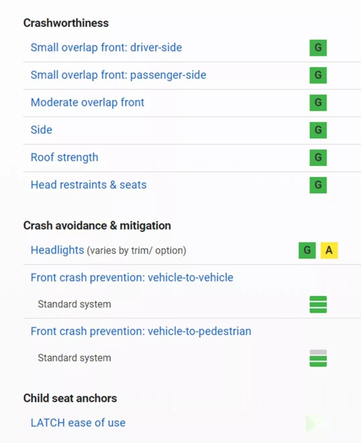Screen dimensions: 361x443
Task: Click the G badge for passenger-side small overlap
Action: click(318, 75)
